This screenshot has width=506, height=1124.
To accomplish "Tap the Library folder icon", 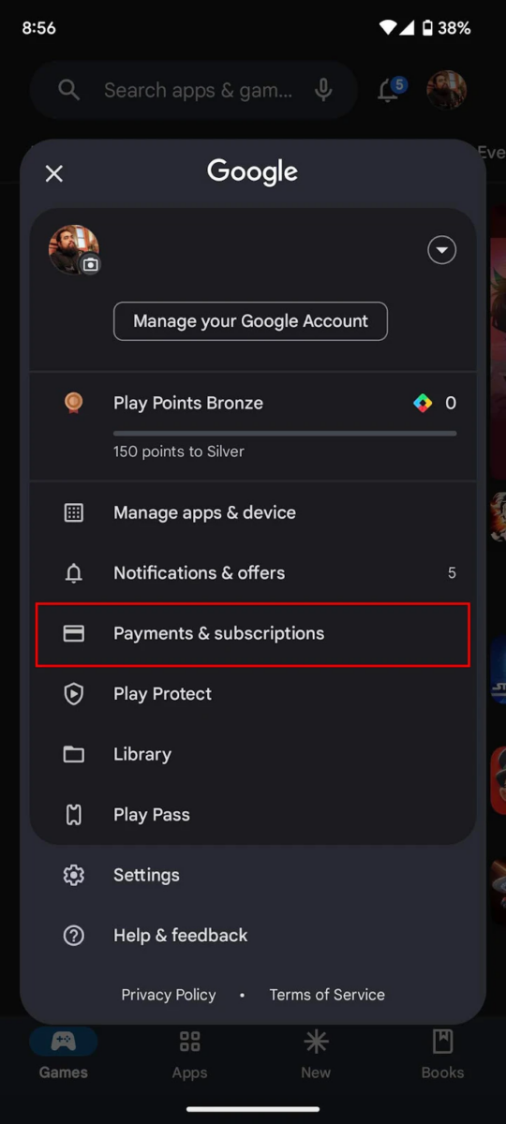I will click(x=73, y=754).
